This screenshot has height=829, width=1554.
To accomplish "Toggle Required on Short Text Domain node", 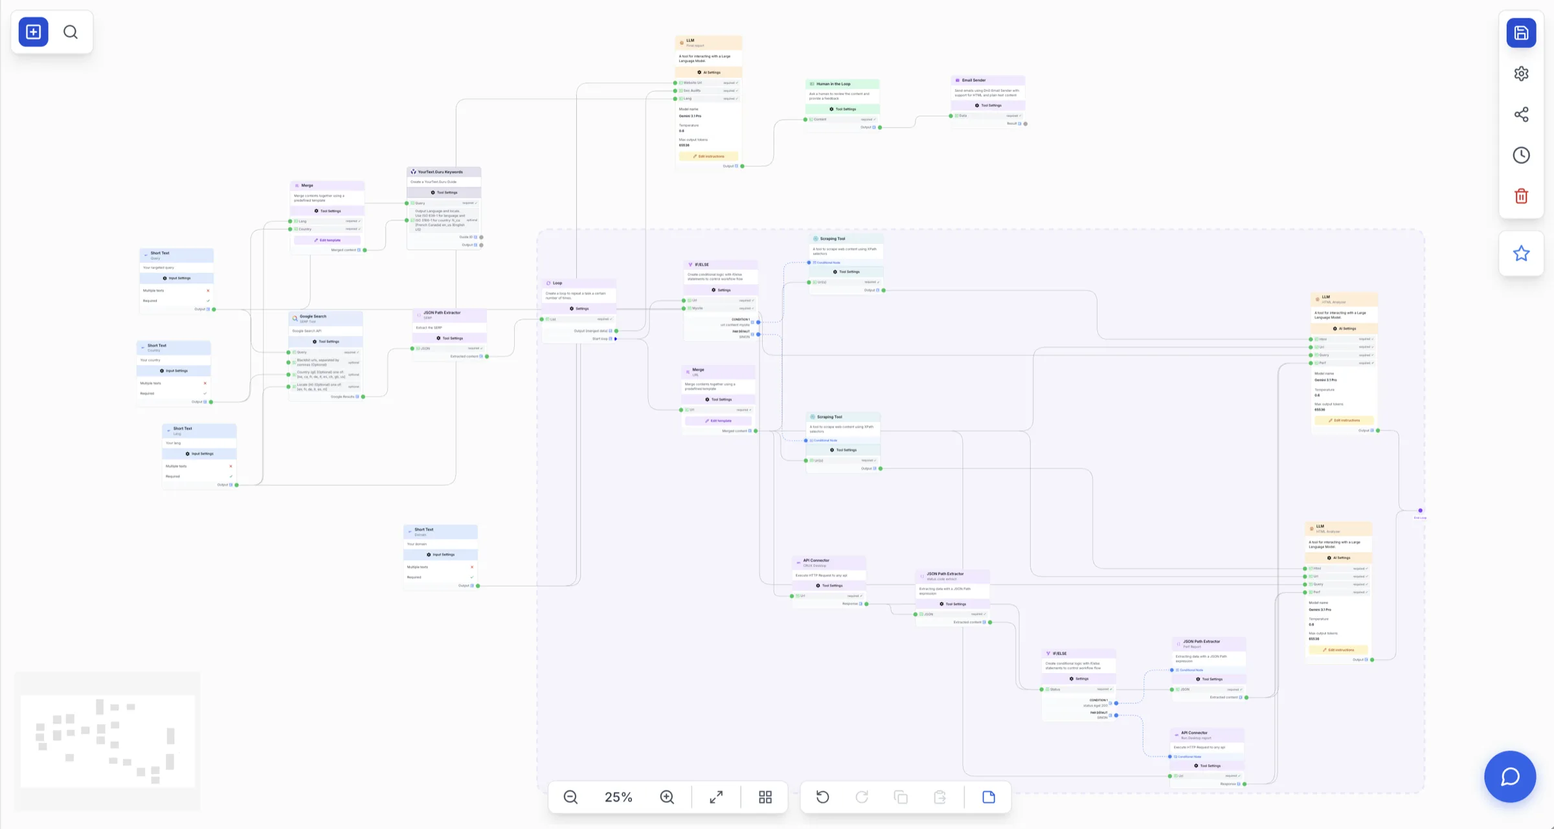I will click(x=471, y=577).
